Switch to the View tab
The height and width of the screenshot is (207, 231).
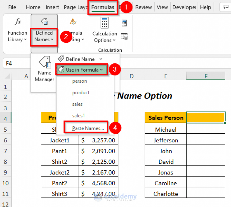pos(162,7)
